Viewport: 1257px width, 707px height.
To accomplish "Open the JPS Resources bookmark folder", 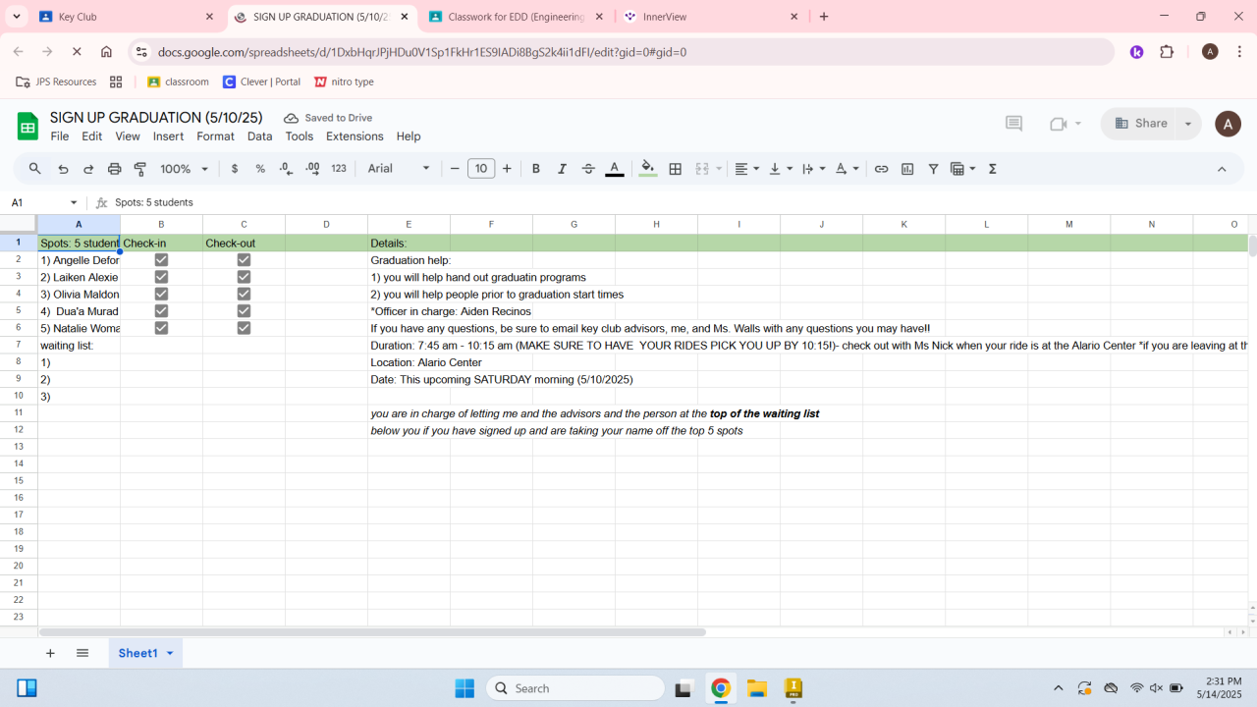I will 57,82.
